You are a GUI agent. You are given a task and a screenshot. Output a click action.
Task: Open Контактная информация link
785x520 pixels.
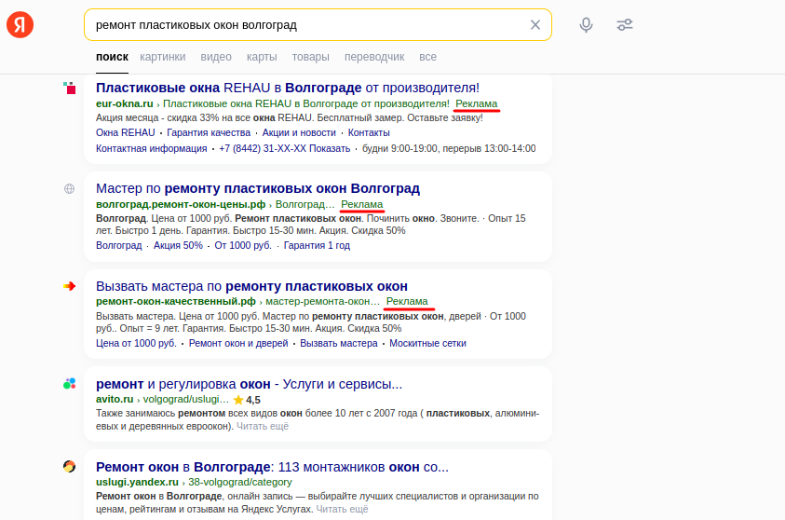152,148
